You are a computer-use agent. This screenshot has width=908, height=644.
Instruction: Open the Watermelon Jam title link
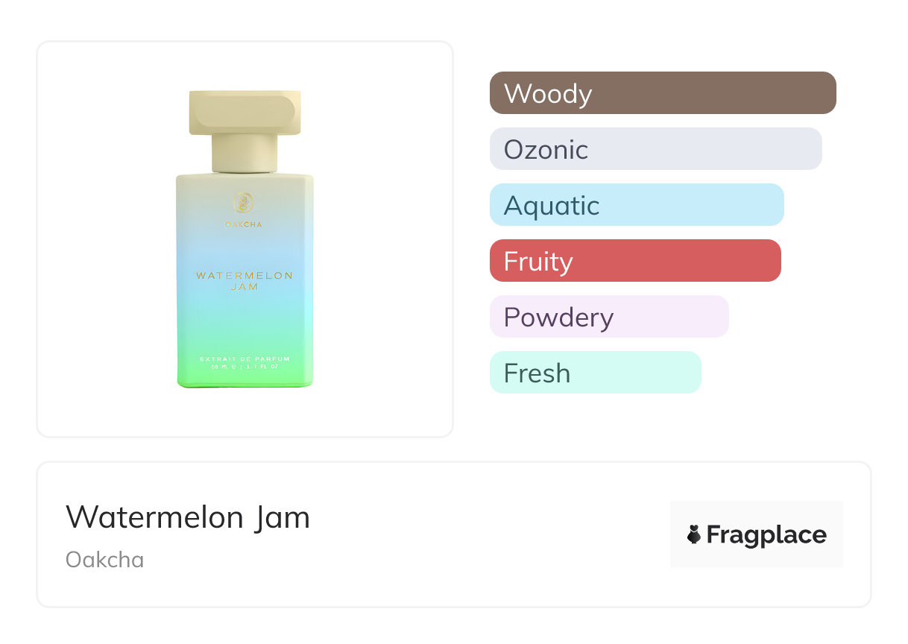(188, 517)
